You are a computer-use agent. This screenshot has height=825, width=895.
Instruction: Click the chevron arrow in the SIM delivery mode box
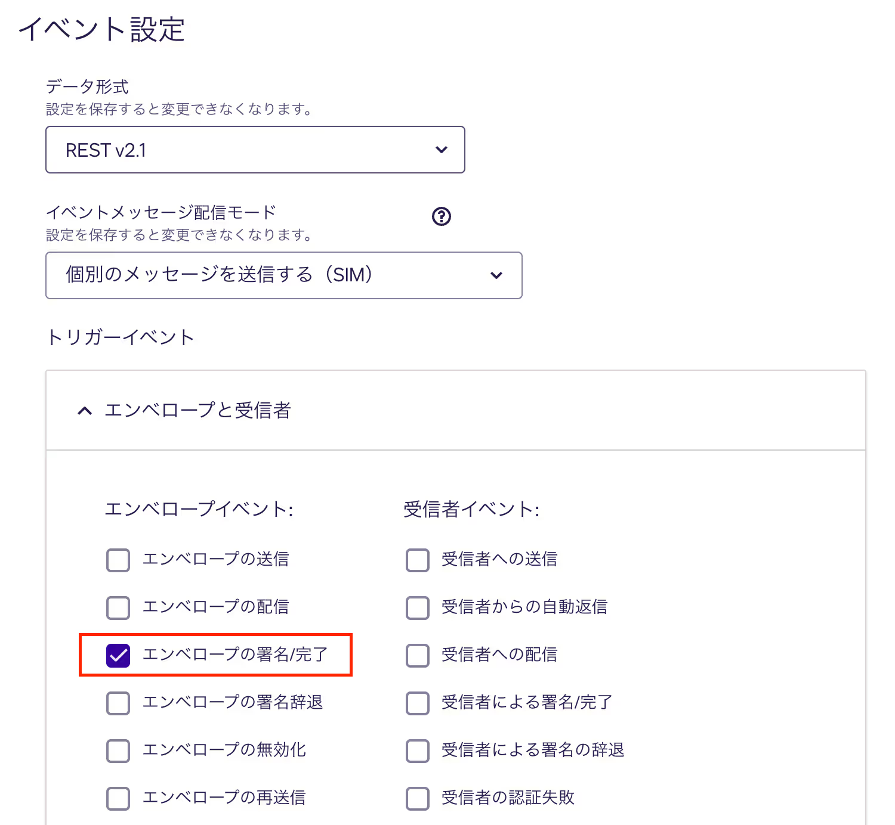(496, 275)
